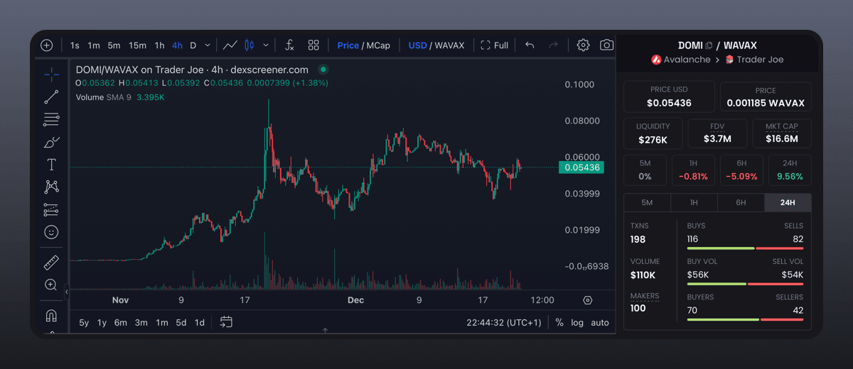Activate the zoom in tool
Screen dimensions: 853x369
pos(51,285)
